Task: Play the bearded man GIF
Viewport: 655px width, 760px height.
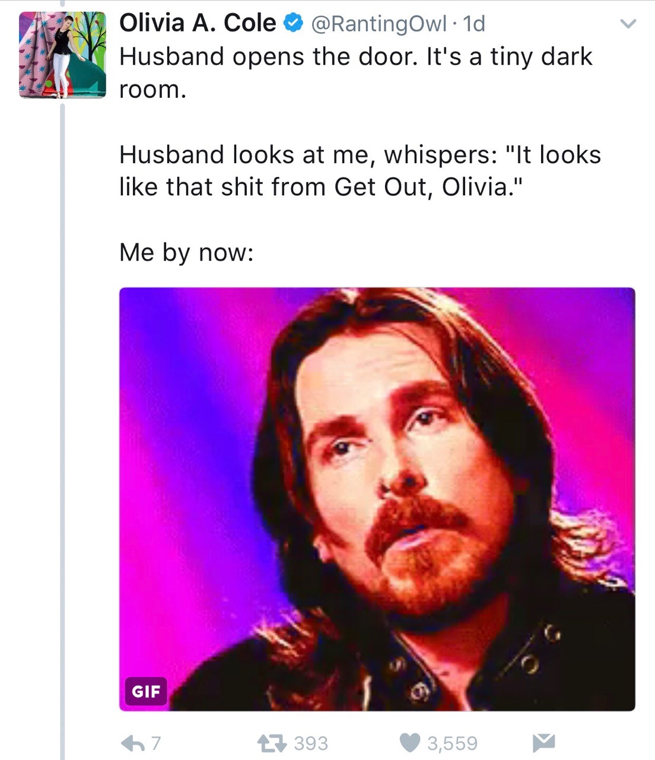Action: pyautogui.click(x=377, y=499)
